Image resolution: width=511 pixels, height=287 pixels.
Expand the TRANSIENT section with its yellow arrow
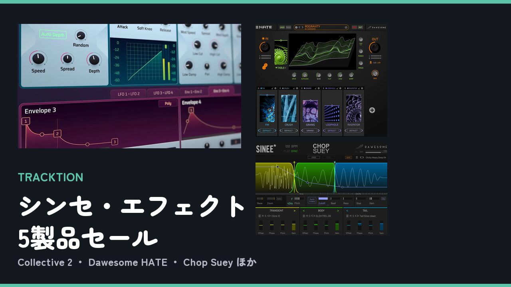(295, 210)
